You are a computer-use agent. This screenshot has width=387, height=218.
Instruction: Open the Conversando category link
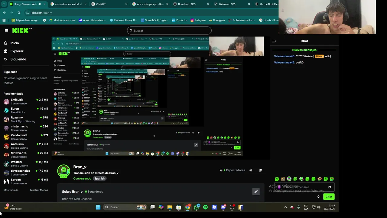82,179
